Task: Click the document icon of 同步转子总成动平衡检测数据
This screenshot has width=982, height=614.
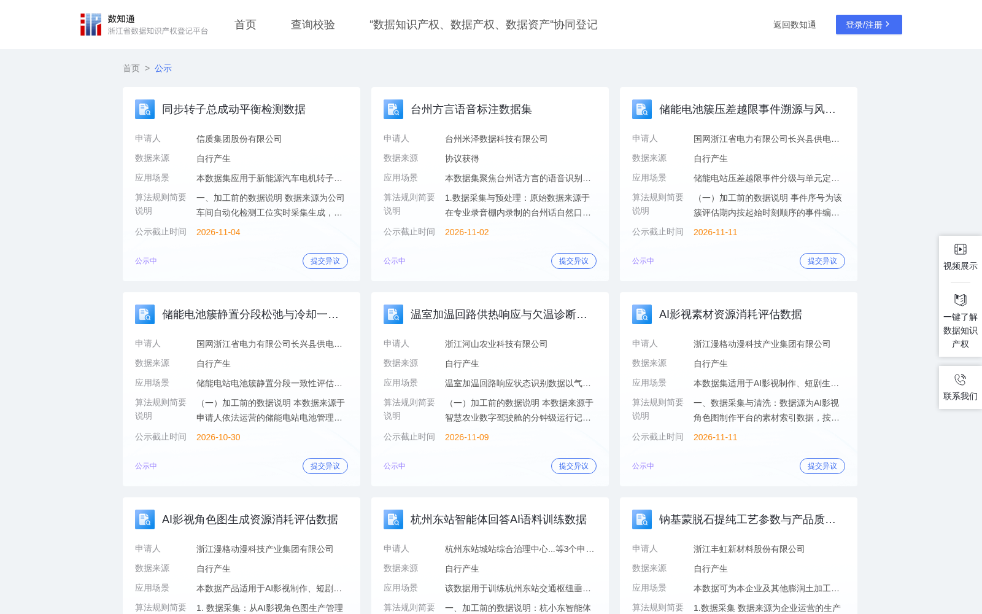Action: tap(145, 109)
